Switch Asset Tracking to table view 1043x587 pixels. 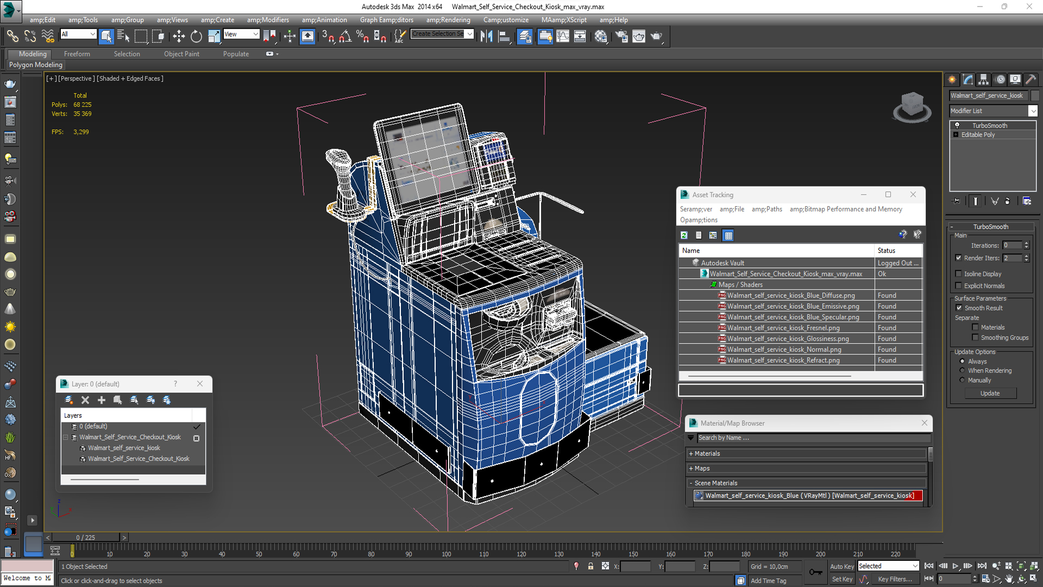(728, 235)
